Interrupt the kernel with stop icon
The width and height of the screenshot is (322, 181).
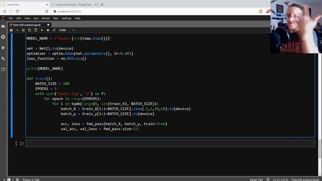(x=48, y=30)
